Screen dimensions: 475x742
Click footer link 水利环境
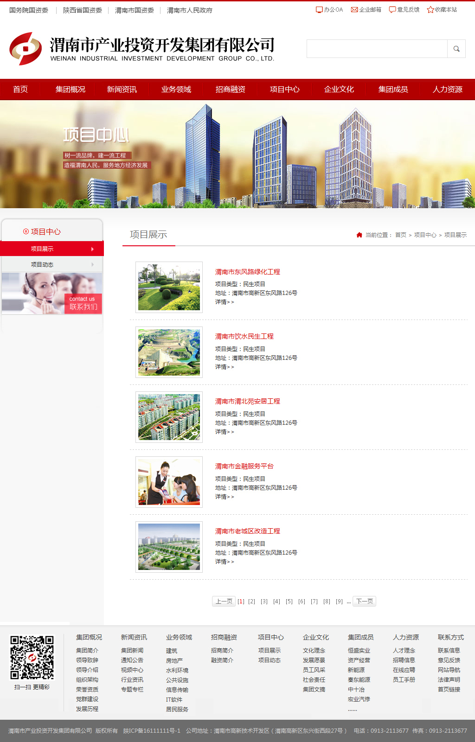click(177, 671)
